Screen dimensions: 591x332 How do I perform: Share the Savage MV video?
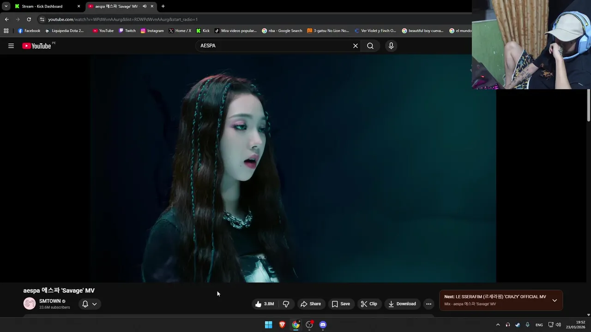311,304
